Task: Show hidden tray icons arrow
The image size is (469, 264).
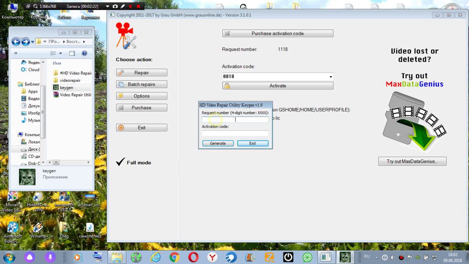Action: point(376,257)
